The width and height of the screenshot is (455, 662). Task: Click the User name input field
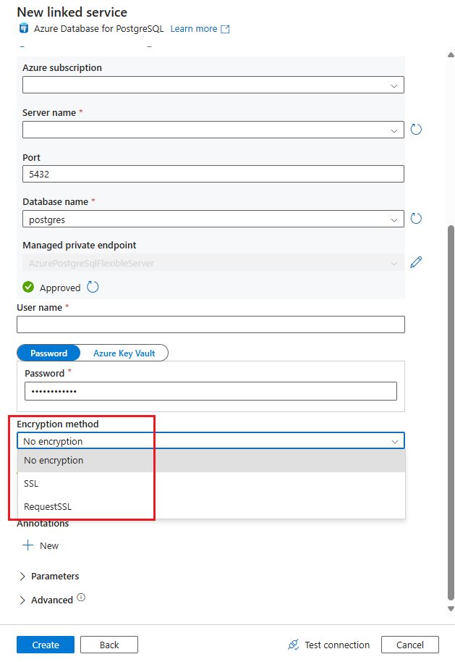point(211,324)
